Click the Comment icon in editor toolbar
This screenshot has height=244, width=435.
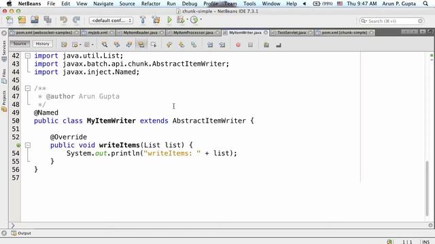pyautogui.click(x=266, y=45)
